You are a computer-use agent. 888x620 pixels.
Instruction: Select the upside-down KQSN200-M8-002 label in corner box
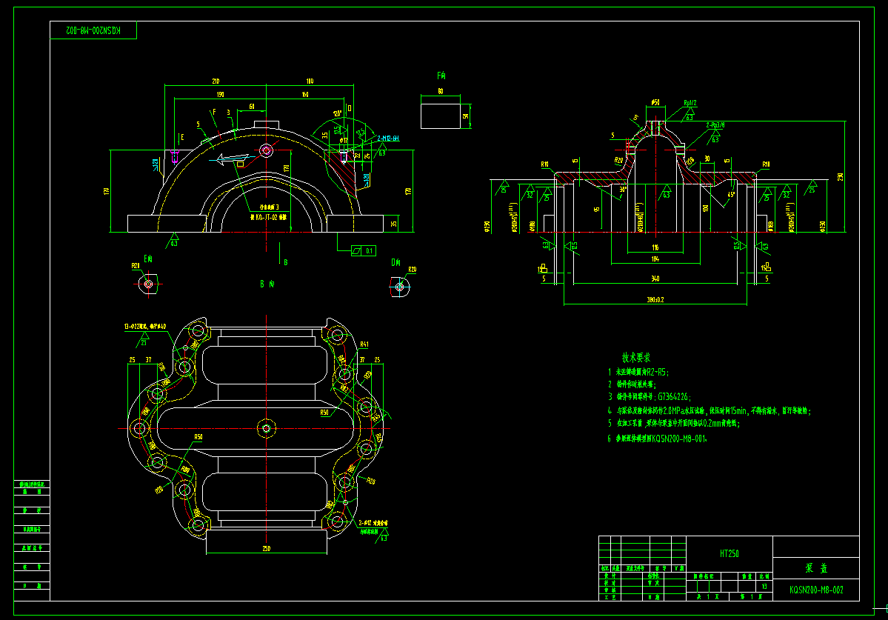93,30
